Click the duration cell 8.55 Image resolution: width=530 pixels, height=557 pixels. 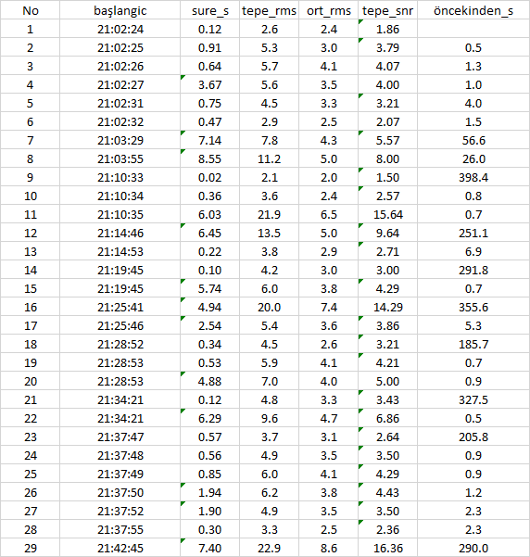pos(210,158)
